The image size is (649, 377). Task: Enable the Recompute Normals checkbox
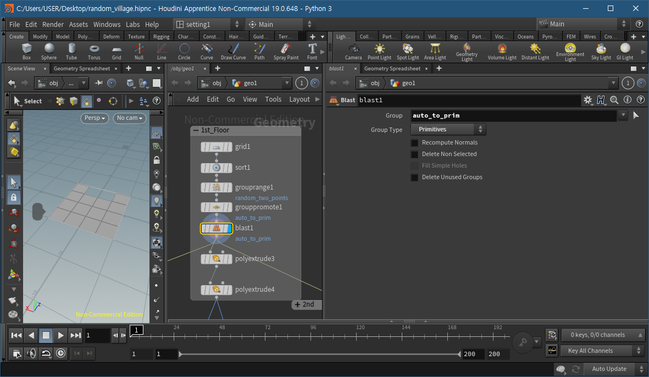coord(415,142)
